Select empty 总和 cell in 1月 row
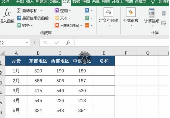 104,71
